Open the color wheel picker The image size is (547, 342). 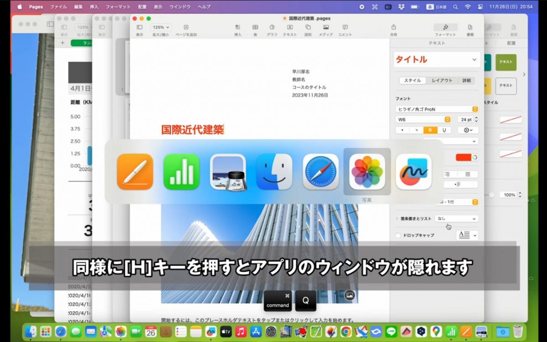tap(475, 157)
